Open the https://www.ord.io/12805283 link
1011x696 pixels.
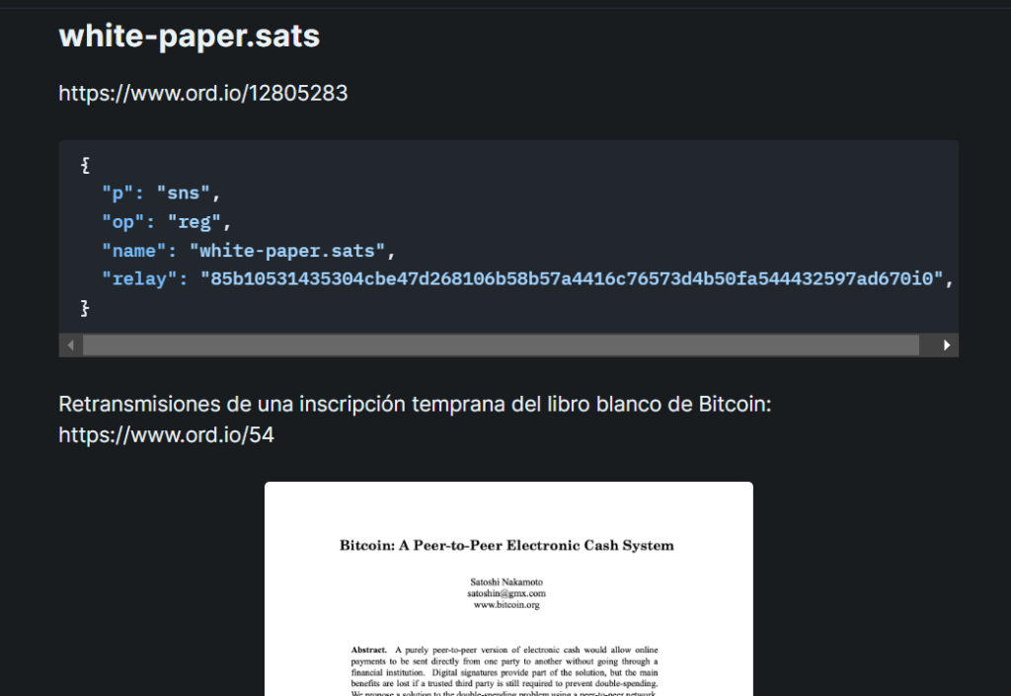[203, 94]
